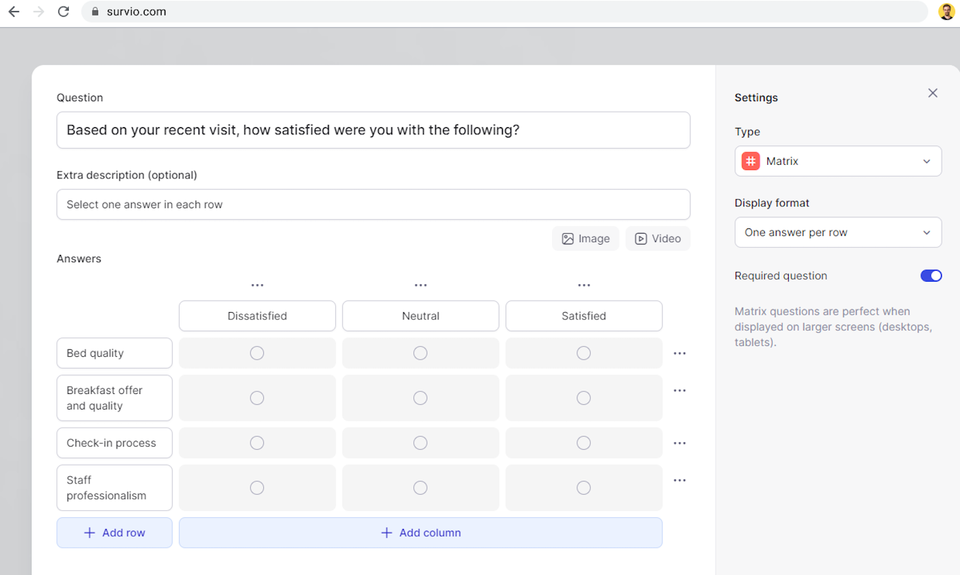Open the question Type dropdown
960x575 pixels.
click(x=837, y=161)
